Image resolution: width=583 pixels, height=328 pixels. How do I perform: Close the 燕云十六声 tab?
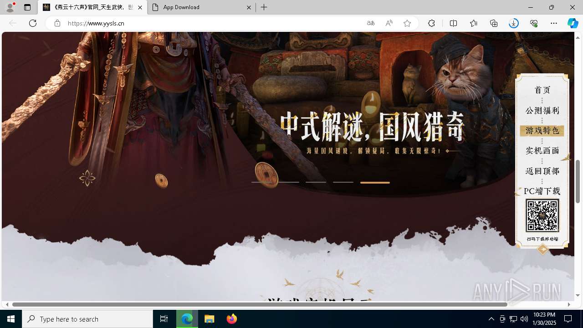tap(140, 7)
